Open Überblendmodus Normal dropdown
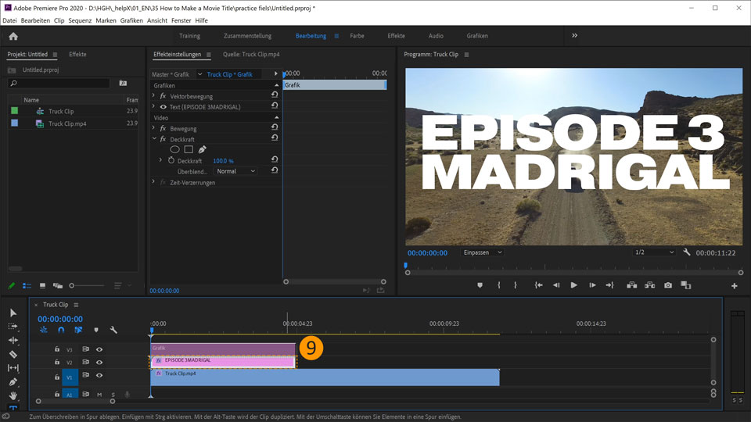The image size is (751, 422). click(235, 171)
